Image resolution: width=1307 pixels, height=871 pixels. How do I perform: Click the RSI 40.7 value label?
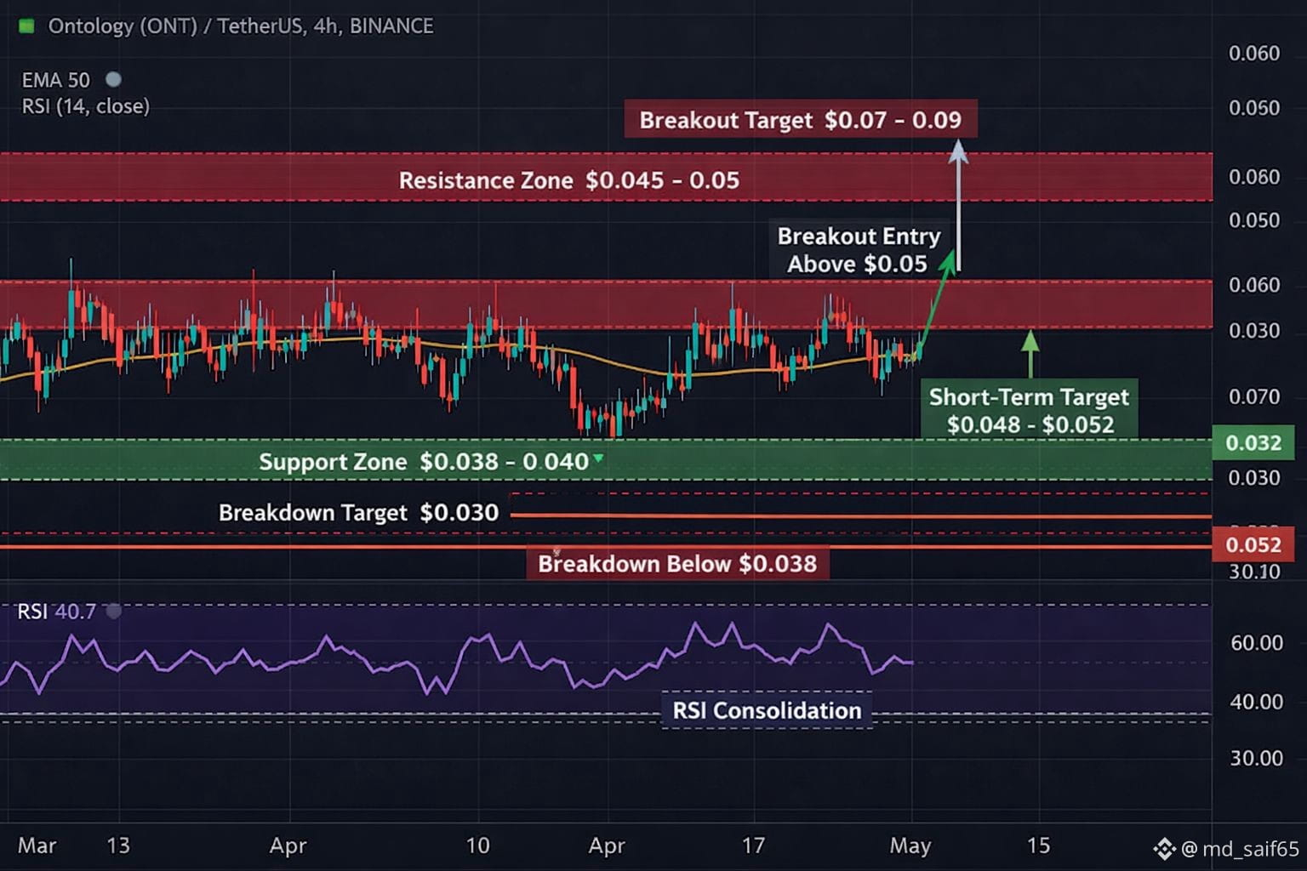pyautogui.click(x=56, y=612)
